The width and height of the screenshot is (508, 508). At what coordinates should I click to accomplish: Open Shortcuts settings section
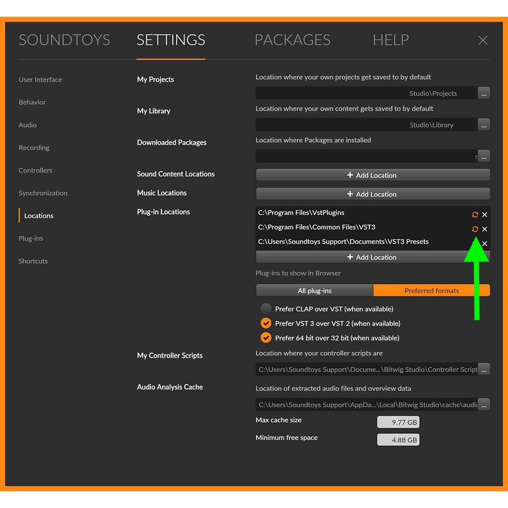click(33, 261)
